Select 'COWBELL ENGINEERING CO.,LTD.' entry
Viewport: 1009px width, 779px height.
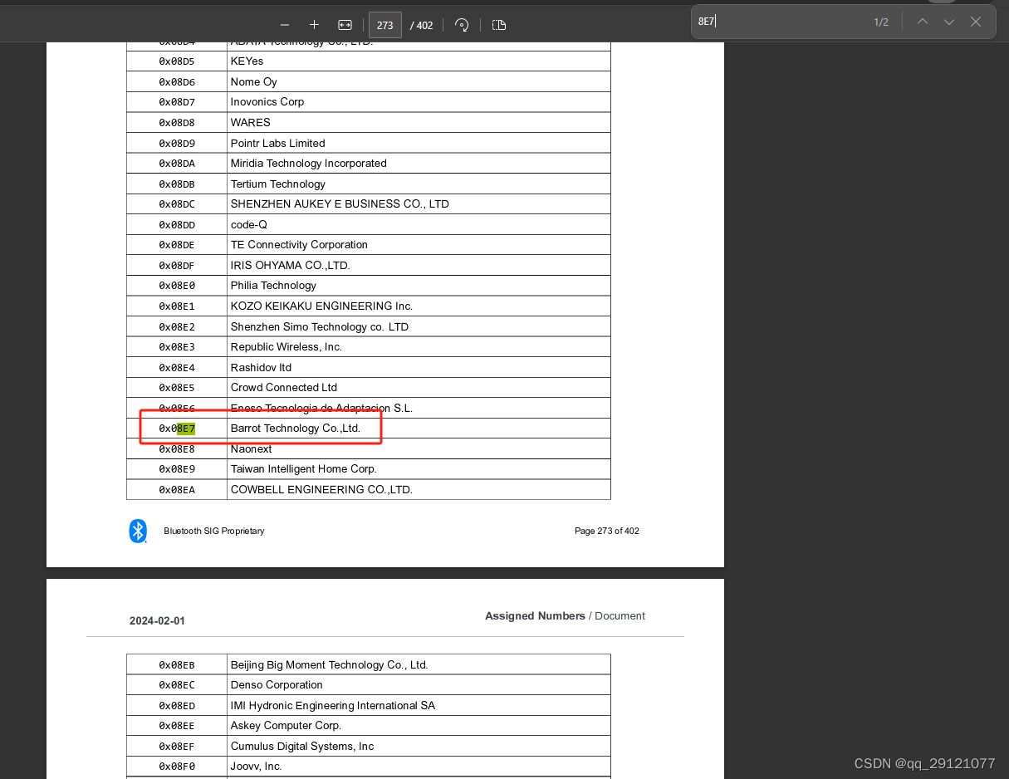coord(321,490)
